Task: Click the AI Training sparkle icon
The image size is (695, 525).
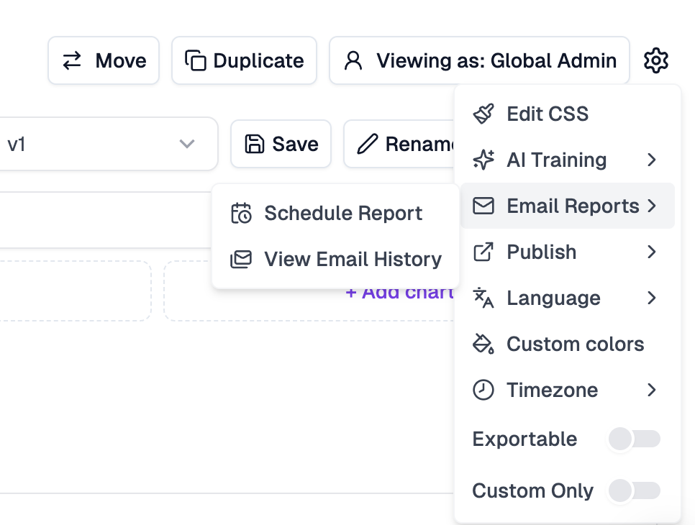Action: click(x=483, y=160)
